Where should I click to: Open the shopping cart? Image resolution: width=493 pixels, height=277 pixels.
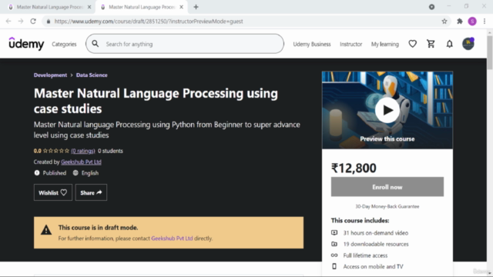click(x=431, y=44)
